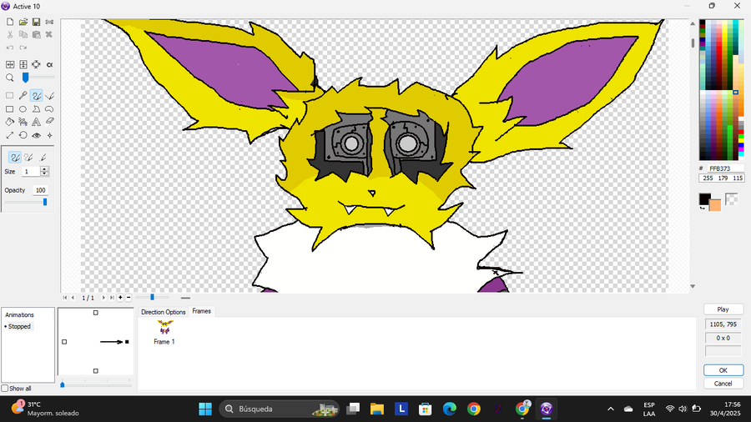This screenshot has height=422, width=751.
Task: Select the left direction square
Action: point(64,342)
